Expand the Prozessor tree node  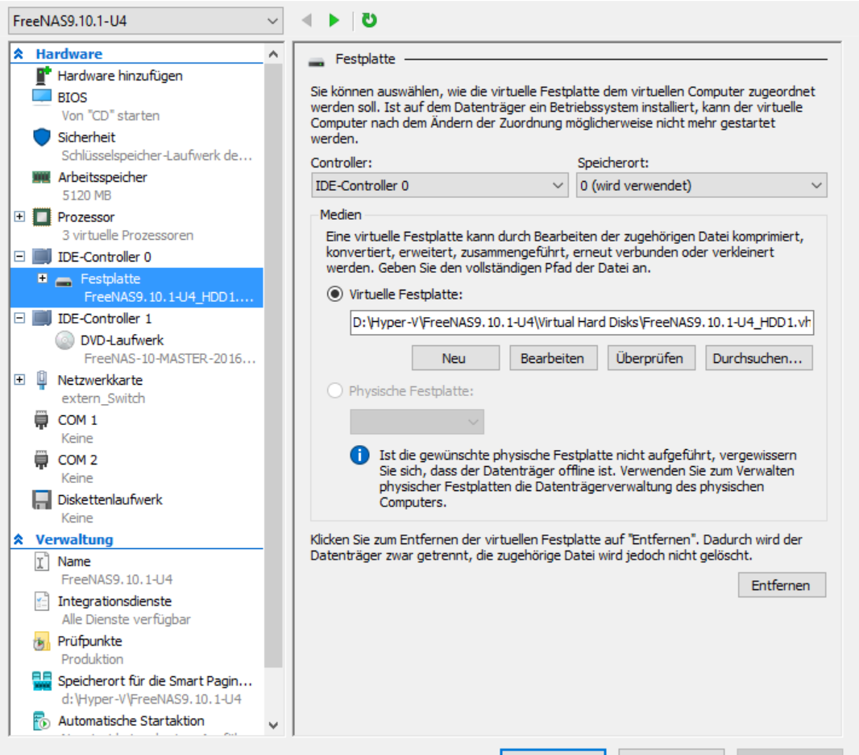pos(19,217)
